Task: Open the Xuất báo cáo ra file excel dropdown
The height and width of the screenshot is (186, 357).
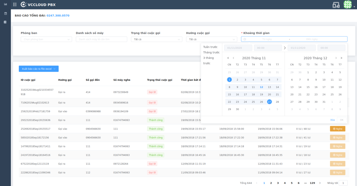Action: click(x=39, y=69)
